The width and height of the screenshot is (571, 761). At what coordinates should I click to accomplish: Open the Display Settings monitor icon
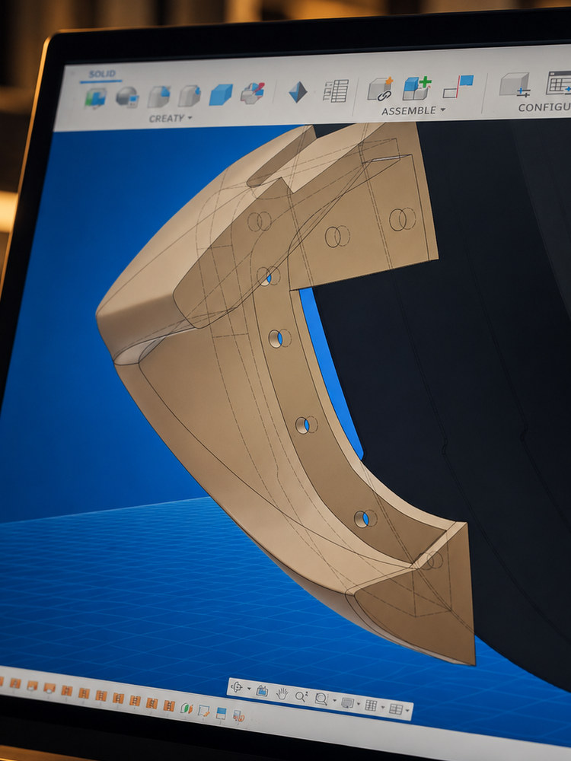(x=347, y=702)
